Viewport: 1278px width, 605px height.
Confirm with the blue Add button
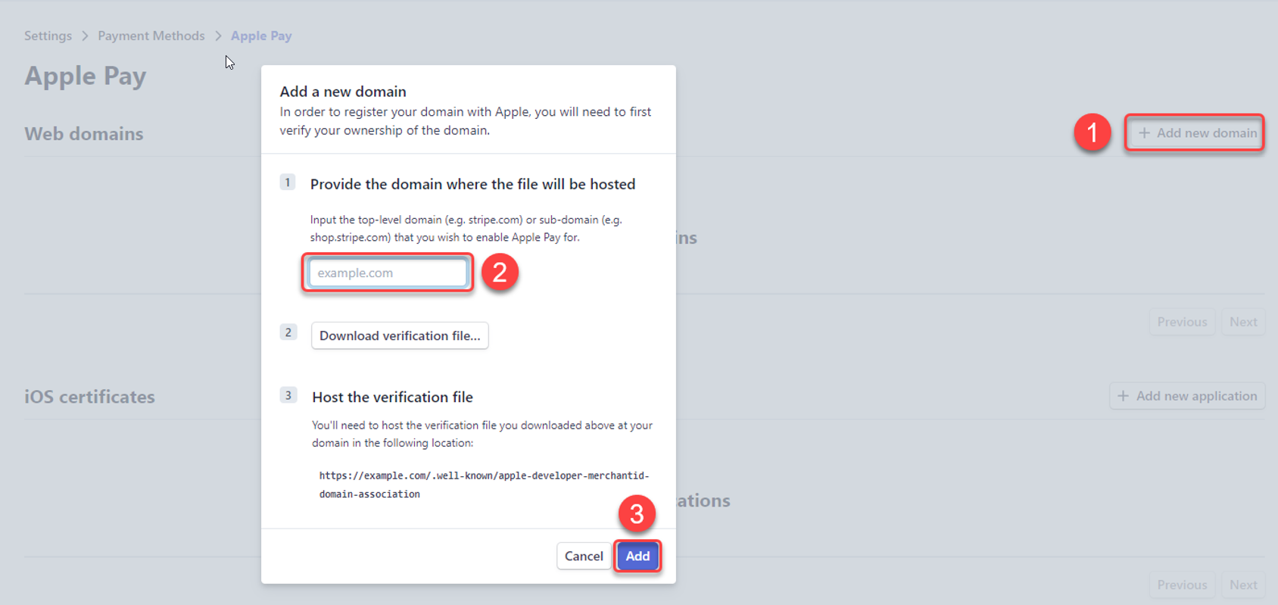(637, 556)
